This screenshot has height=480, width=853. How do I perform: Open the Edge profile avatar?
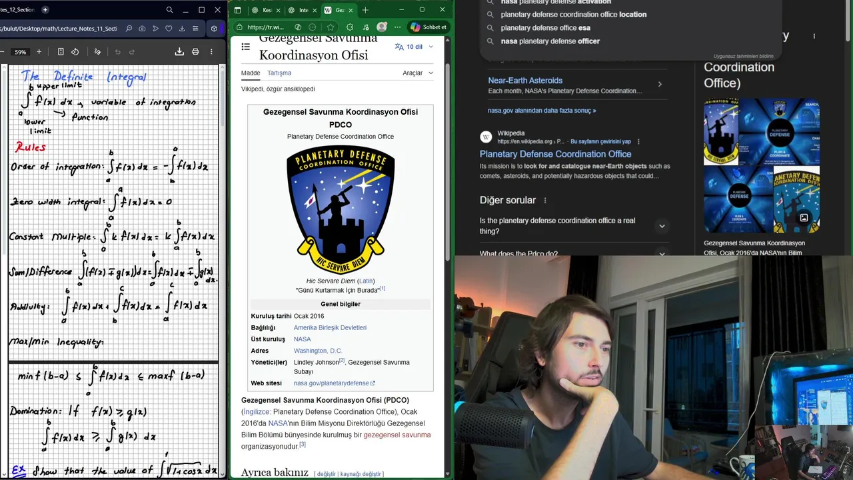pos(381,27)
